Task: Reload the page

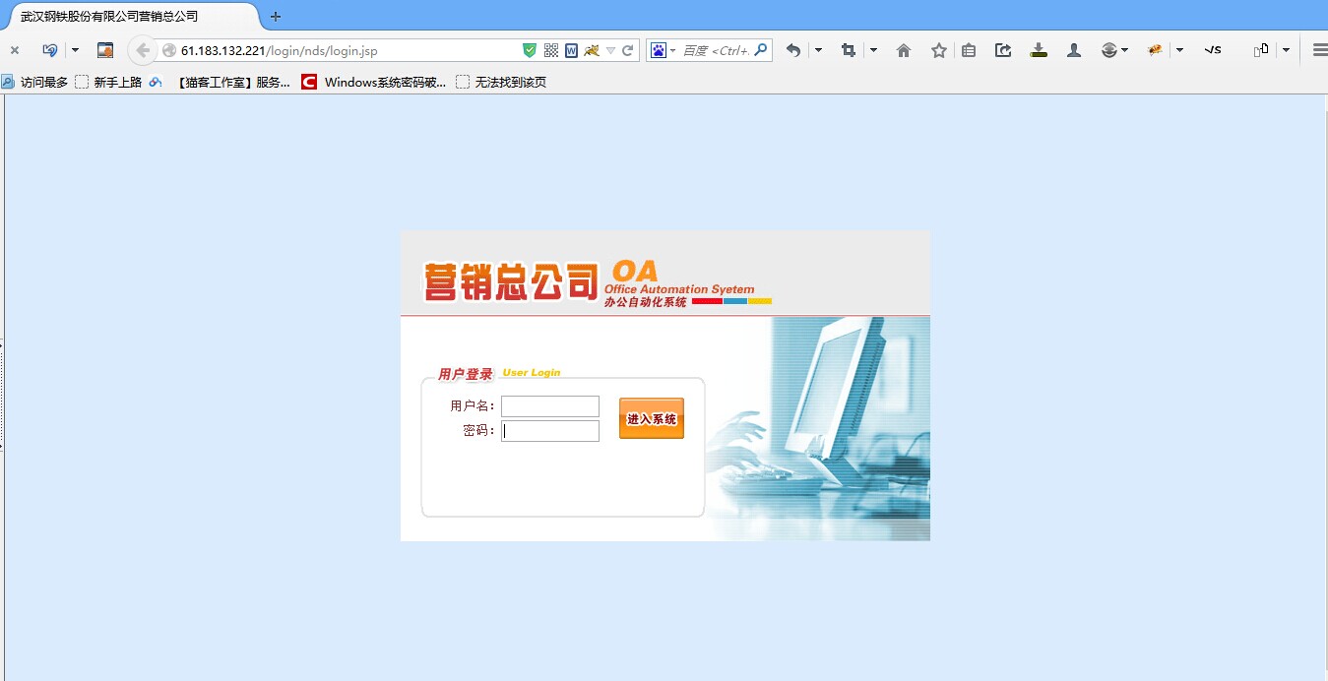Action: [x=627, y=50]
